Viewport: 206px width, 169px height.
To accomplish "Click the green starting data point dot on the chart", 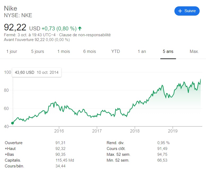I will click(x=12, y=123).
